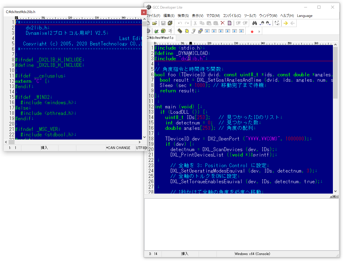Click the increase indent icon
The image size is (343, 261).
[x=238, y=23]
